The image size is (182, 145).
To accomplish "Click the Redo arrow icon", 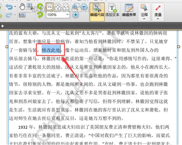I will tap(9, 15).
